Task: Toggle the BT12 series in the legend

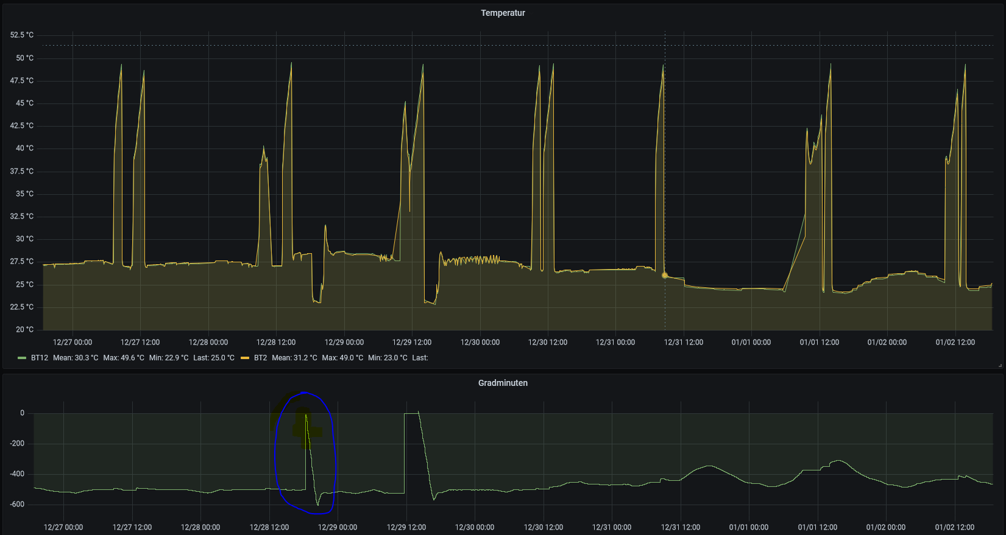Action: click(x=40, y=358)
